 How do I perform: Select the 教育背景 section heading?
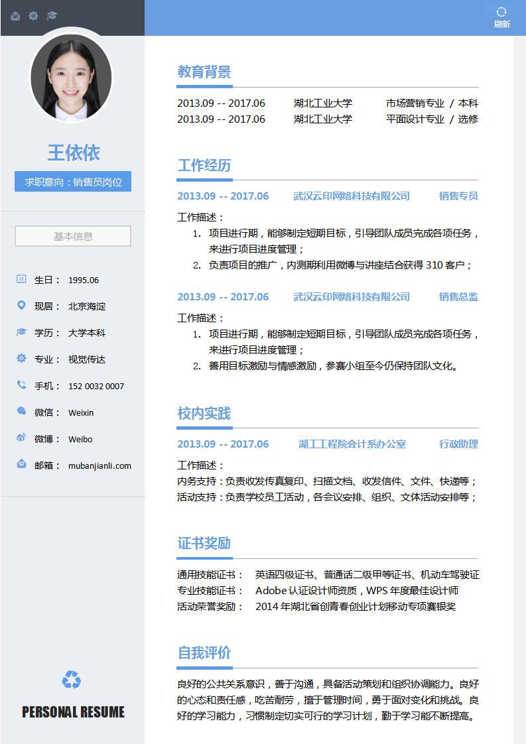coord(204,72)
